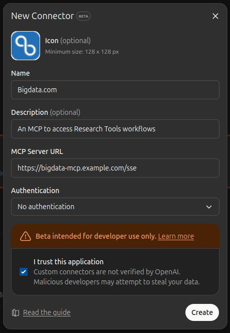Viewport: 230px width, 333px height.
Task: Open the No authentication combo box
Action: [x=115, y=207]
